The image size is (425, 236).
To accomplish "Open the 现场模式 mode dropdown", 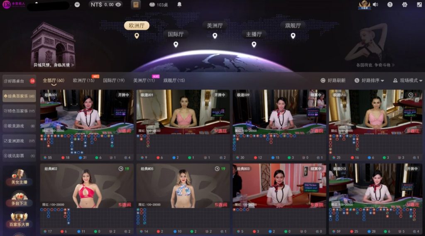I will coord(408,80).
